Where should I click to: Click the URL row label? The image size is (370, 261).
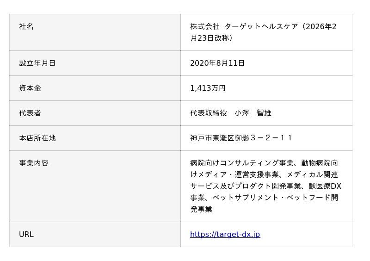point(26,235)
